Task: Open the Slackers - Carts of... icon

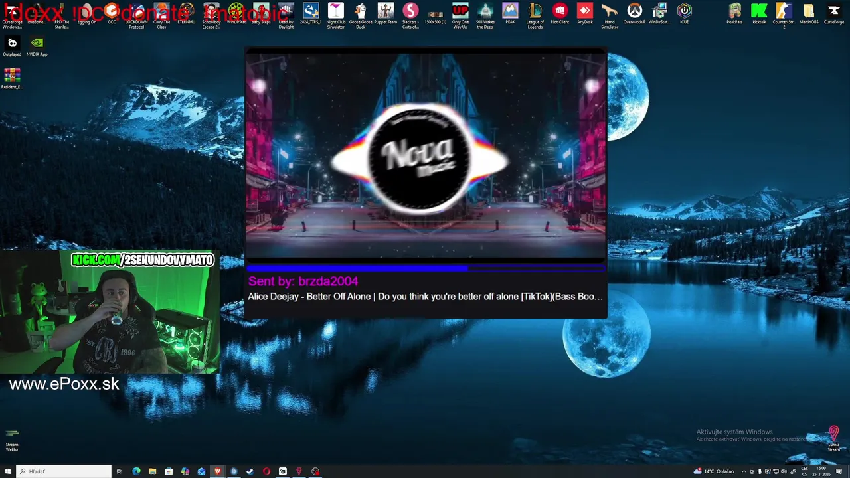Action: (410, 15)
